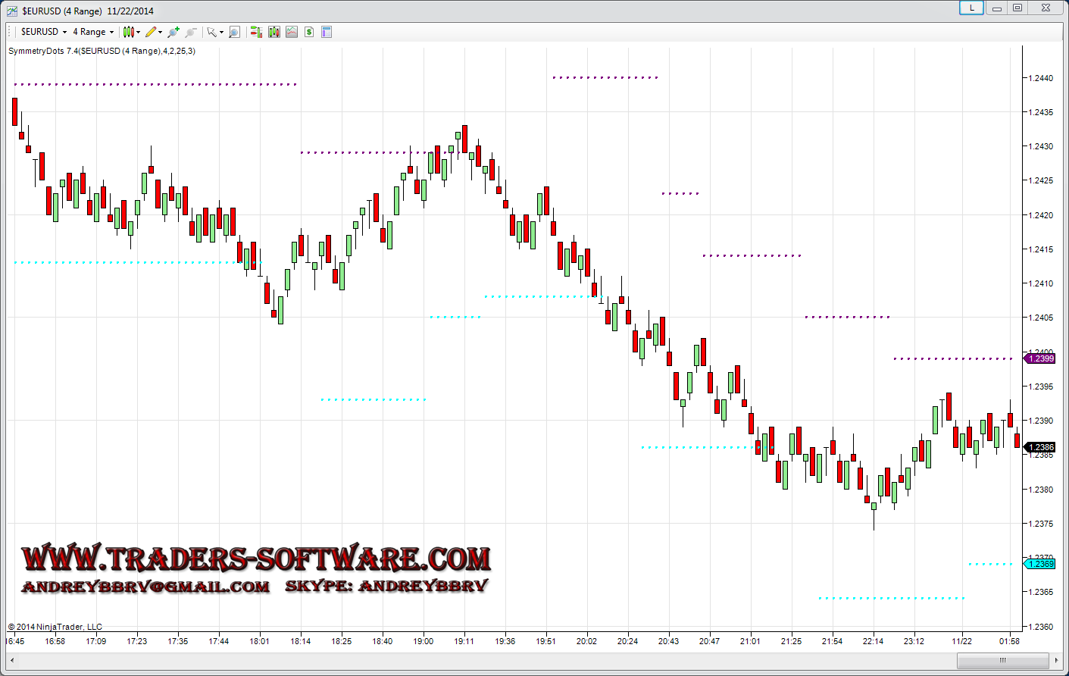
Task: Click the purple 1.2399 price marker
Action: tap(1039, 358)
